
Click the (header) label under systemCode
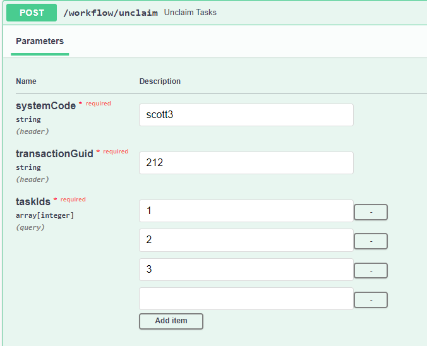32,131
